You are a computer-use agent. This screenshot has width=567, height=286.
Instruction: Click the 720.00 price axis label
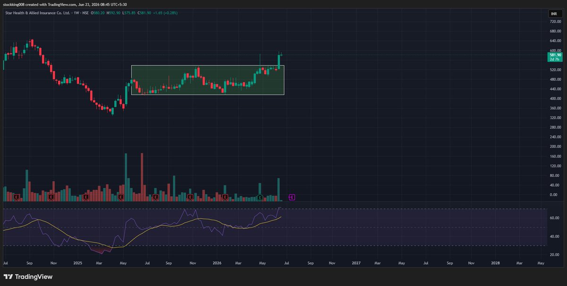point(555,22)
